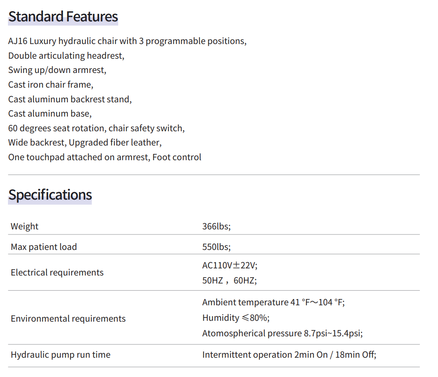Click the Hydraulic pump run time label
The image size is (438, 377).
pyautogui.click(x=60, y=355)
